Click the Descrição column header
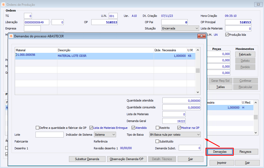Image resolution: width=264 pixels, height=168 pixels. point(105,50)
